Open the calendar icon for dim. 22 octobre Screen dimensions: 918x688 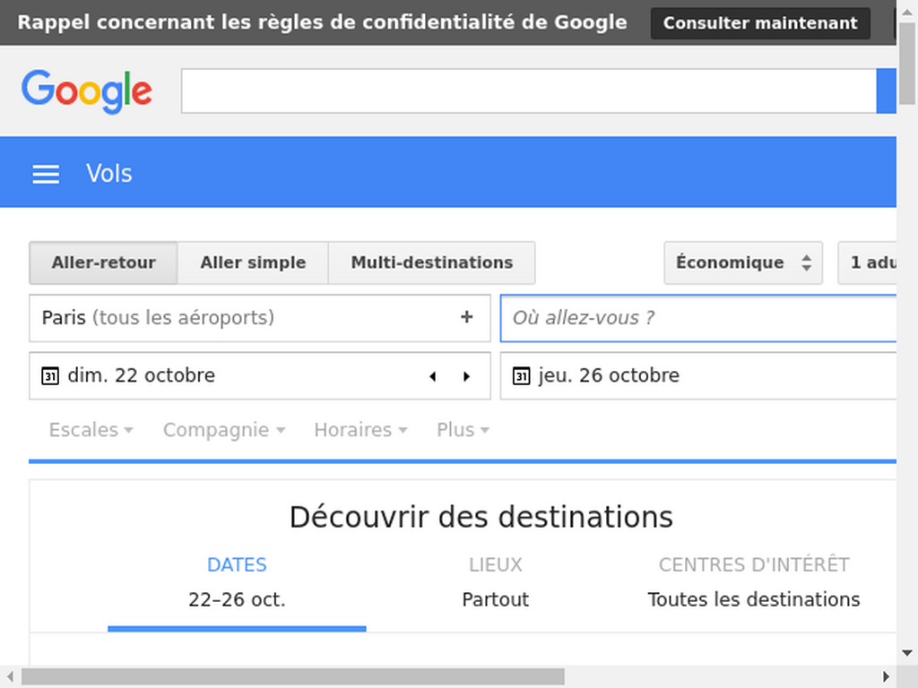point(50,375)
